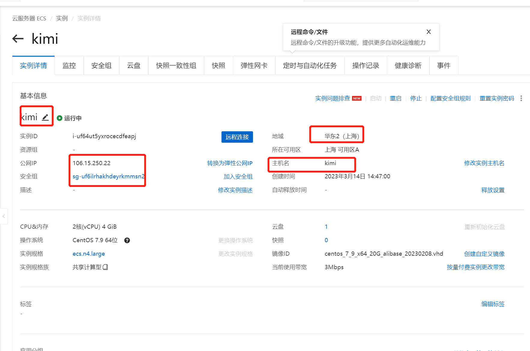The height and width of the screenshot is (351, 530).
Task: Click the snapshot count 0 link
Action: coord(326,240)
